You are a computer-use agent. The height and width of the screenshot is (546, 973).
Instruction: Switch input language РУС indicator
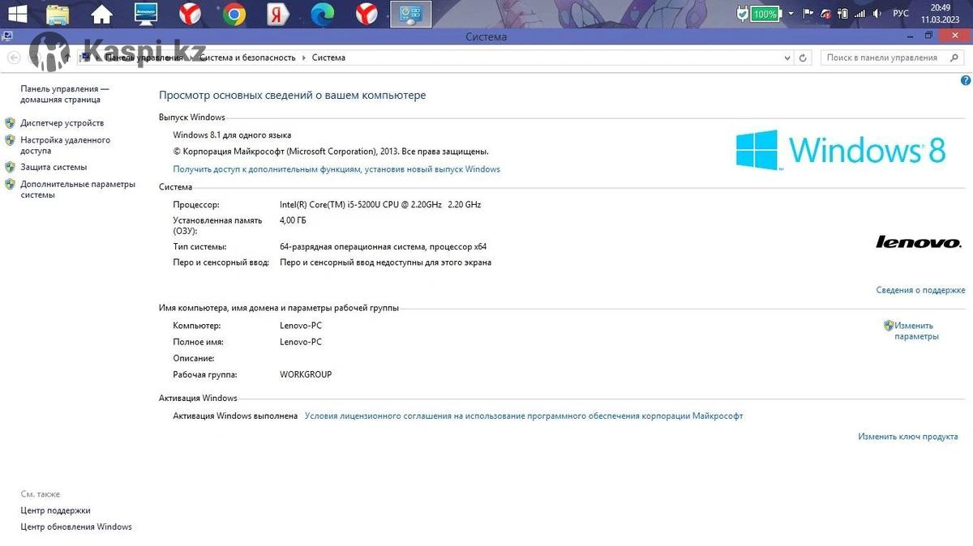click(901, 14)
